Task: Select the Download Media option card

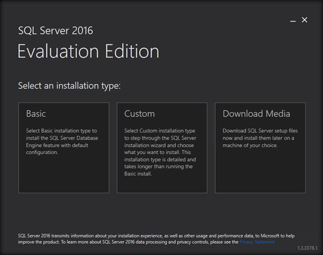Action: pyautogui.click(x=260, y=148)
